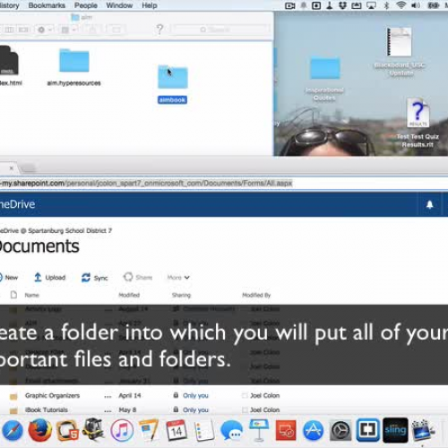Open the Reminders app in dock
448x448 pixels.
pos(203,430)
